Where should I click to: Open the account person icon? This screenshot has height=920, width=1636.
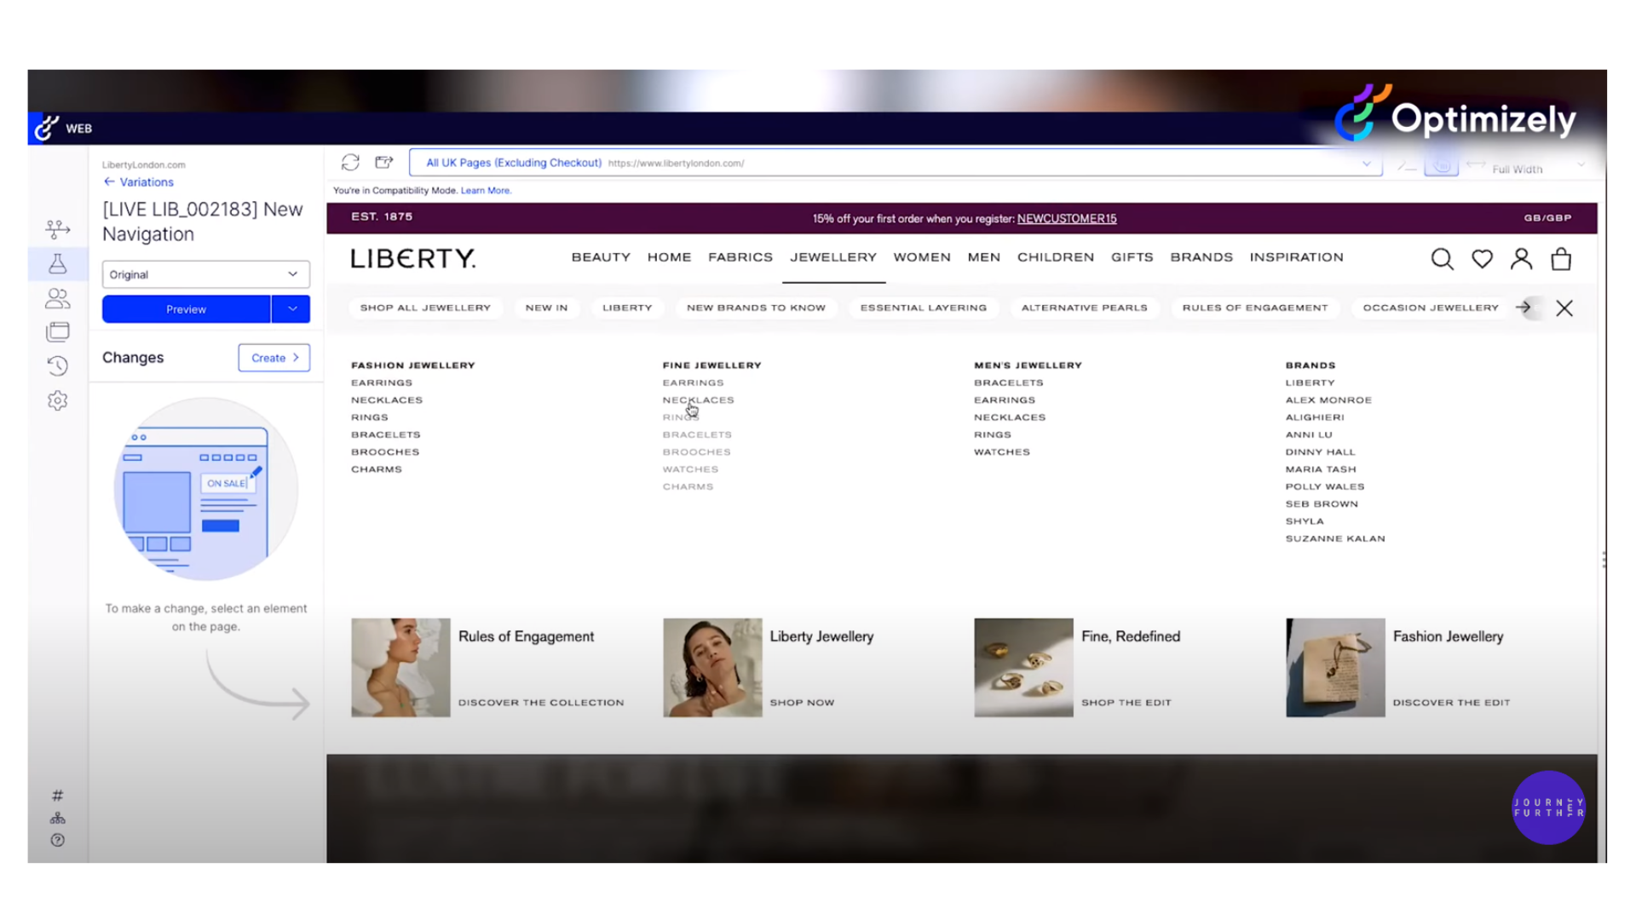point(1521,259)
